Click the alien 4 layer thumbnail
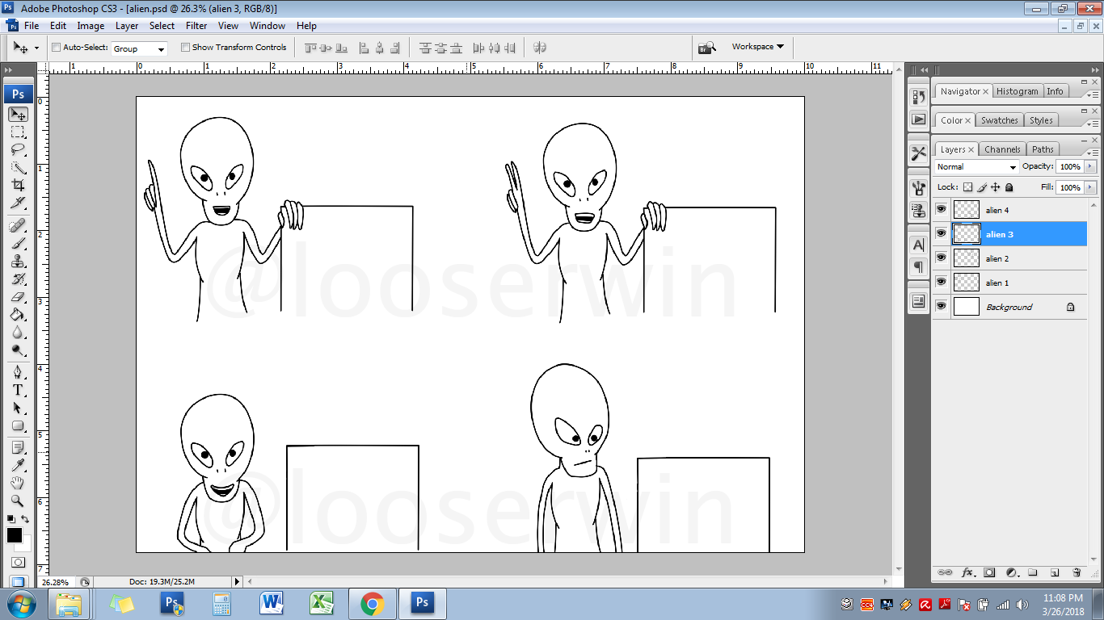 pyautogui.click(x=967, y=210)
